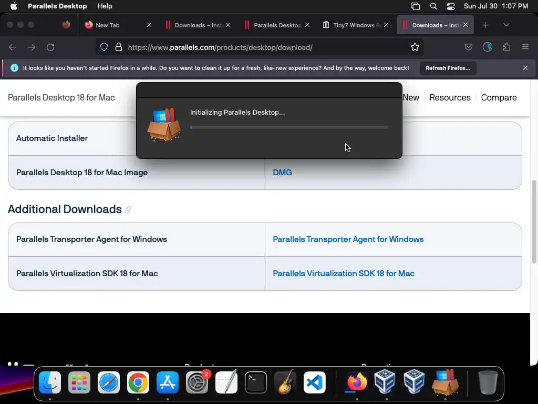538x404 pixels.
Task: Click the Spotlight search icon in menu bar
Action: pos(433,6)
